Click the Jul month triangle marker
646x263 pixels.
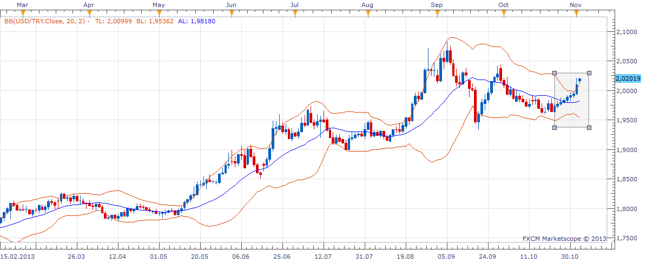295,13
